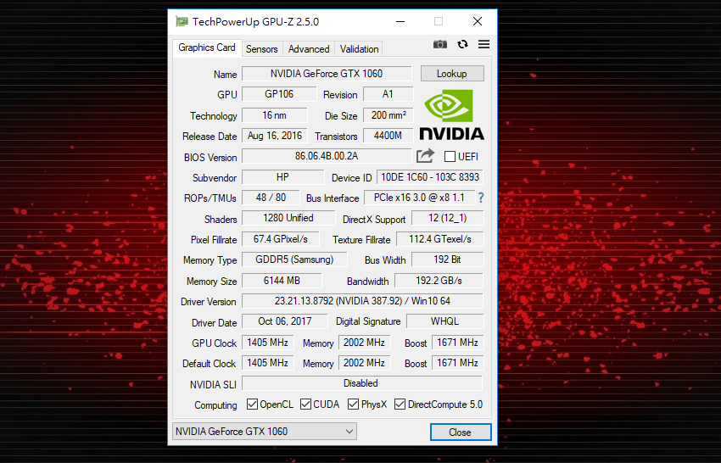Open the Validation tab

pos(359,48)
